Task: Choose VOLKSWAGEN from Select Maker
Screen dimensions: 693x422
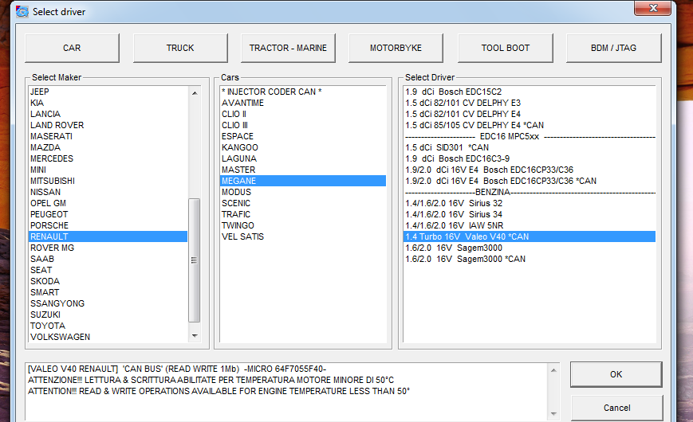Action: (x=60, y=337)
